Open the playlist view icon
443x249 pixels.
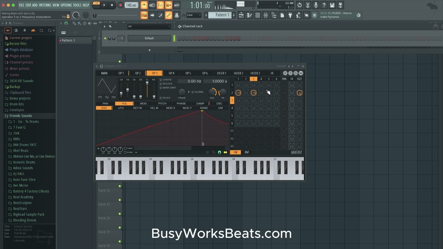[241, 15]
